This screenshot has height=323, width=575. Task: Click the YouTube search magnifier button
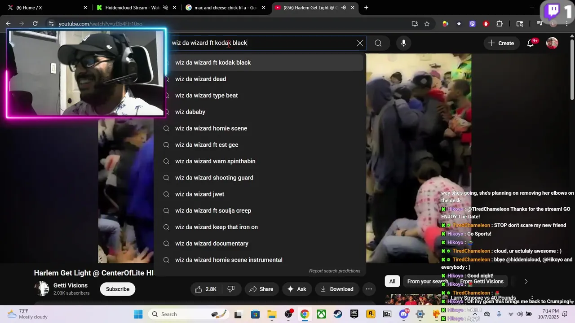pos(378,43)
